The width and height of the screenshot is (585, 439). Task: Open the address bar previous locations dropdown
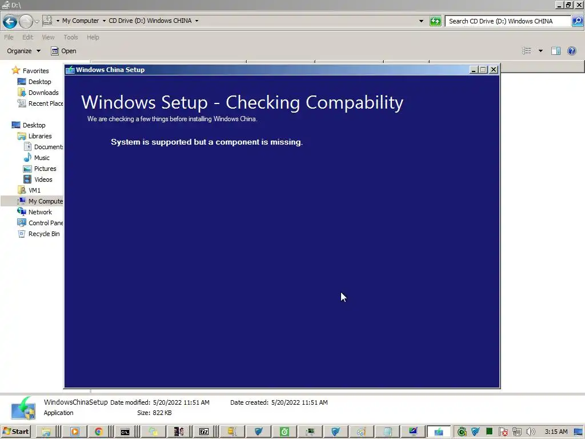click(x=421, y=21)
